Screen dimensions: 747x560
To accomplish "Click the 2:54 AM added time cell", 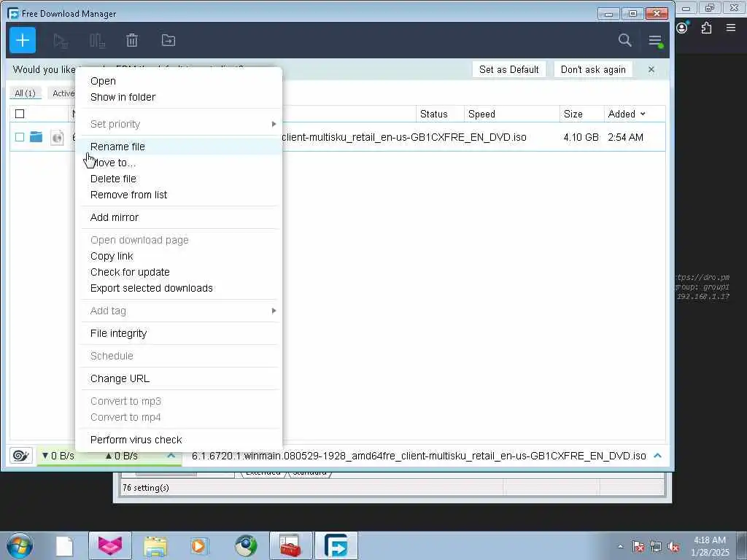I will (625, 138).
